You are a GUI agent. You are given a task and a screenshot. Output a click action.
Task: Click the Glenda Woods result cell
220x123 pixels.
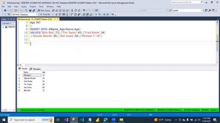[32, 78]
